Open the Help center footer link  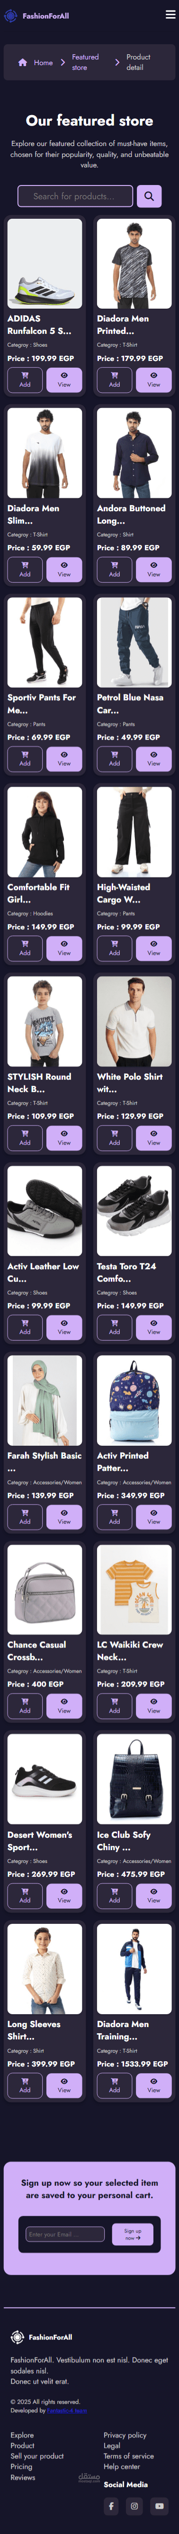point(122,2465)
